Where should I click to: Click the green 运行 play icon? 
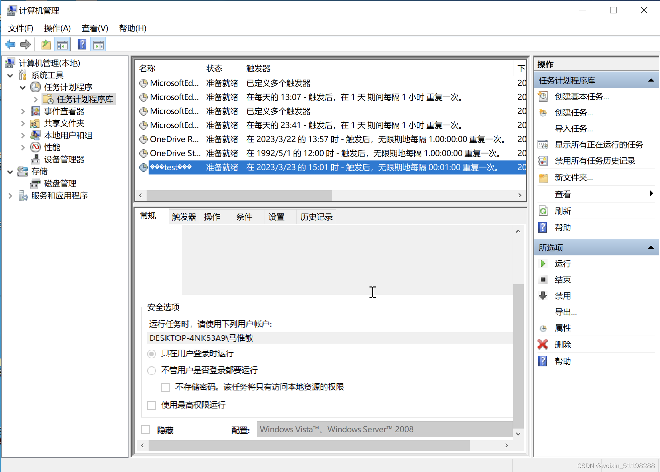pos(543,264)
